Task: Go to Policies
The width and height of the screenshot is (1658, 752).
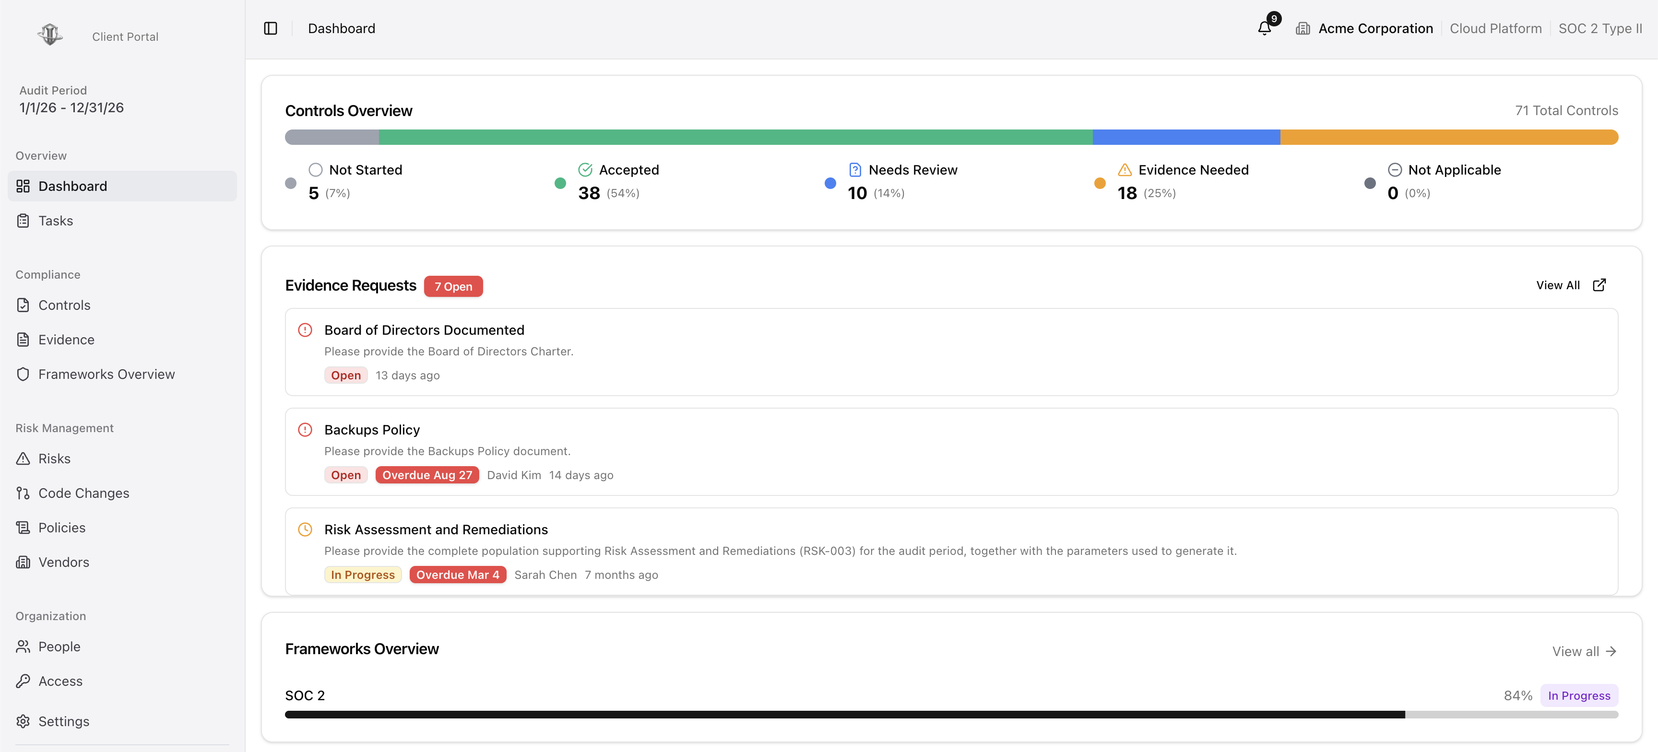Action: 122,528
